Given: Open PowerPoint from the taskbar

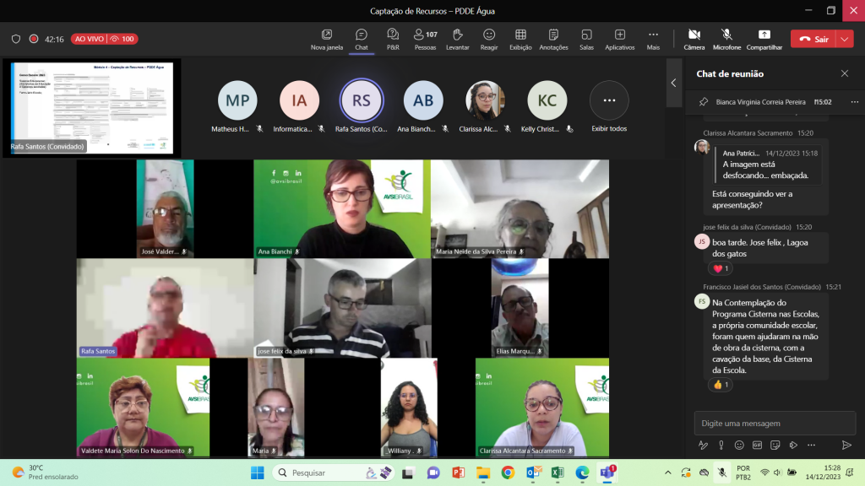Looking at the screenshot, I should click(x=459, y=472).
